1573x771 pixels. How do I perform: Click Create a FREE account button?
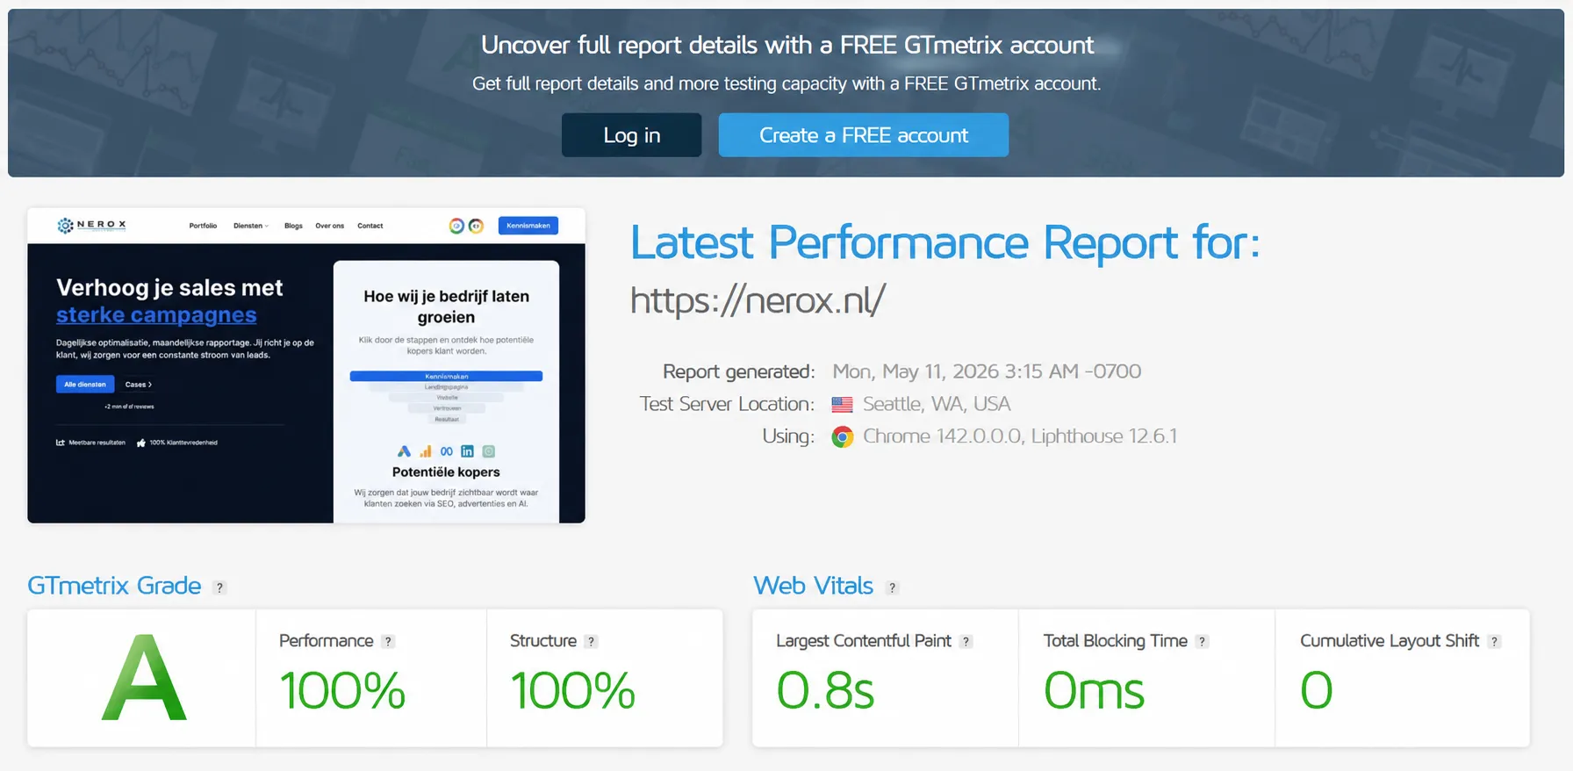(864, 135)
